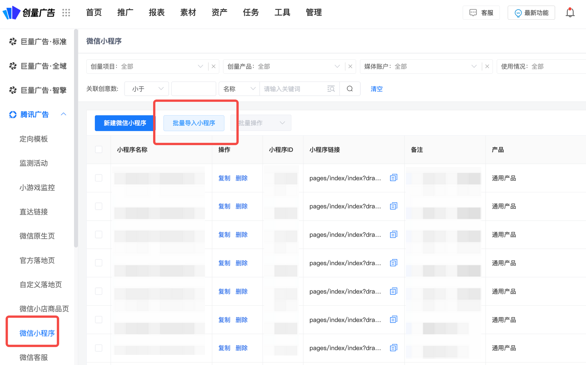Image resolution: width=586 pixels, height=365 pixels.
Task: Open the 推广 menu
Action: coord(125,13)
